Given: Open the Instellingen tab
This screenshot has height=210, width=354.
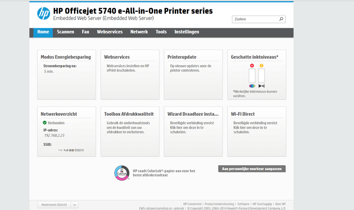Looking at the screenshot, I should (x=187, y=32).
